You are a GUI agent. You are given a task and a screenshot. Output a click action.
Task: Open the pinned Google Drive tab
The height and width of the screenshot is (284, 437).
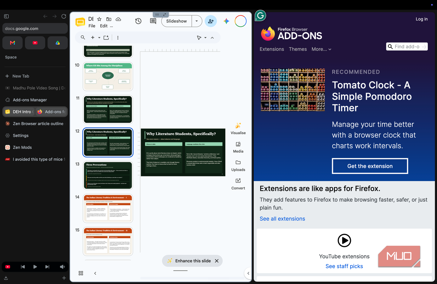click(x=57, y=43)
